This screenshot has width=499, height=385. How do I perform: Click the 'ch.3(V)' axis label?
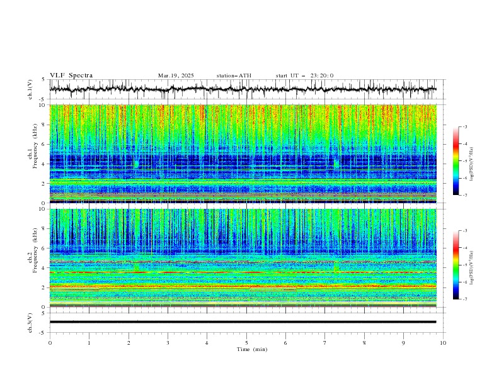[30, 323]
